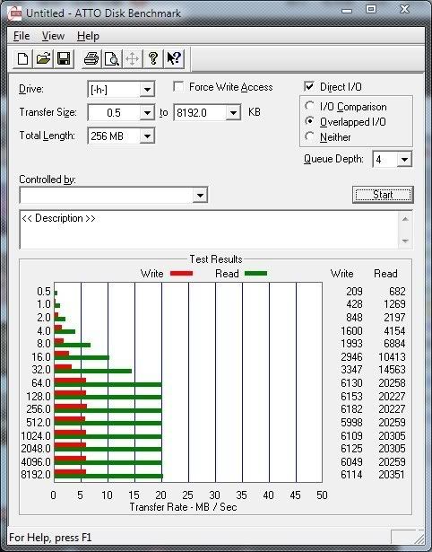Save results with the floppy disk icon
Image resolution: width=432 pixels, height=552 pixels.
pos(64,58)
